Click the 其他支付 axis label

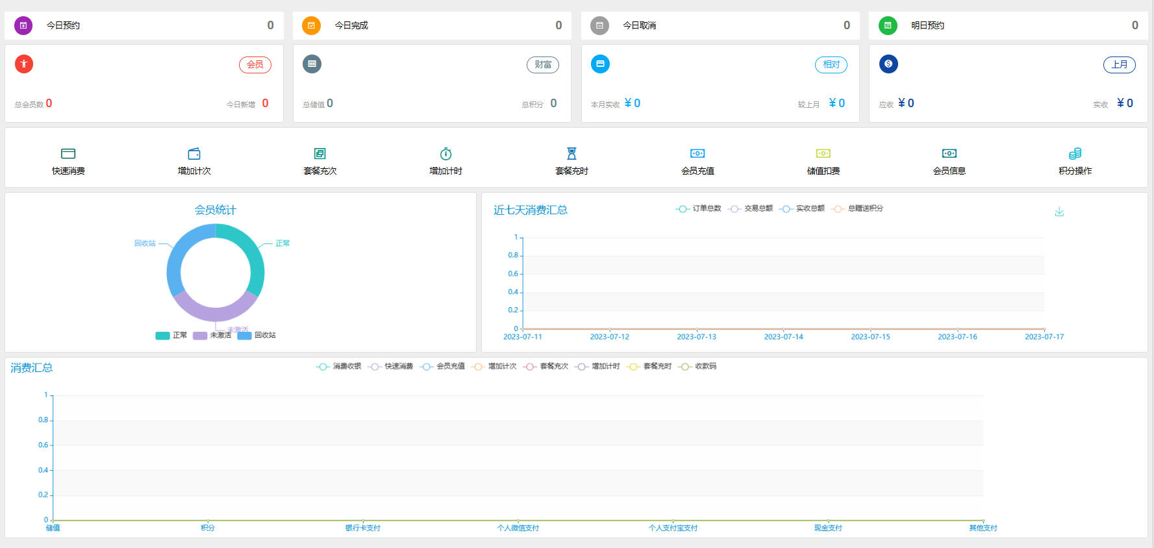(983, 528)
